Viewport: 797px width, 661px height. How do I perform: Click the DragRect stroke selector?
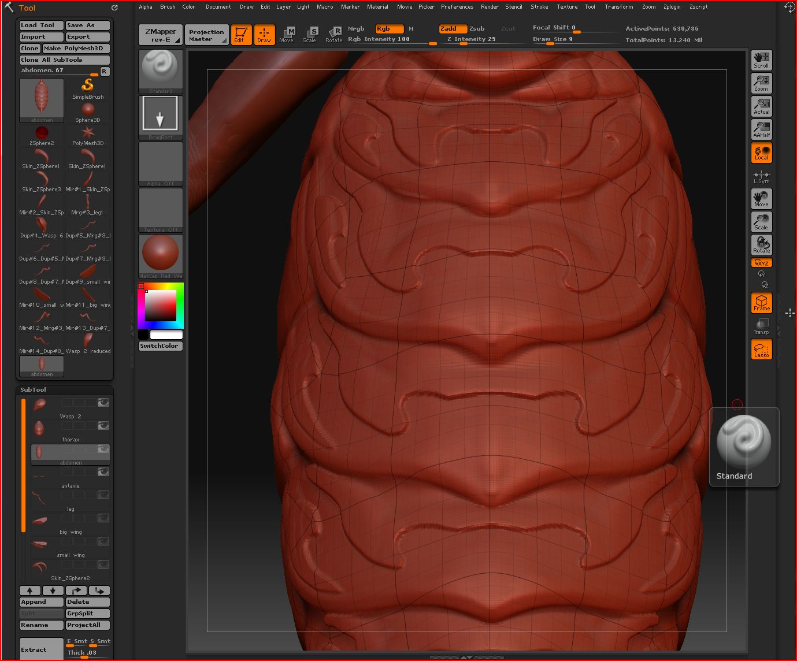coord(160,114)
